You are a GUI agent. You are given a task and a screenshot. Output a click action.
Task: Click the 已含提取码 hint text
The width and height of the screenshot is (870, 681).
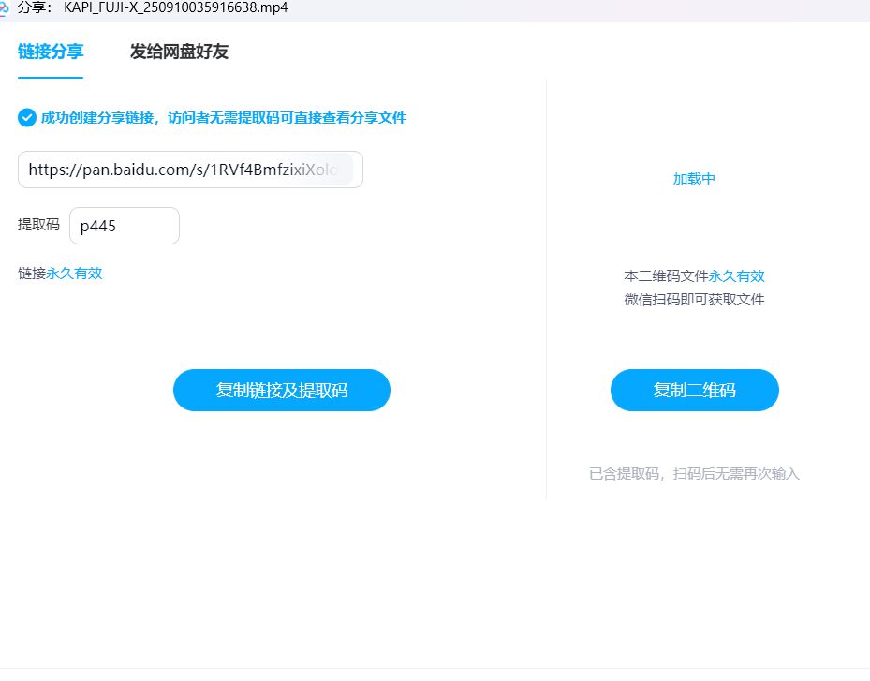pyautogui.click(x=694, y=474)
